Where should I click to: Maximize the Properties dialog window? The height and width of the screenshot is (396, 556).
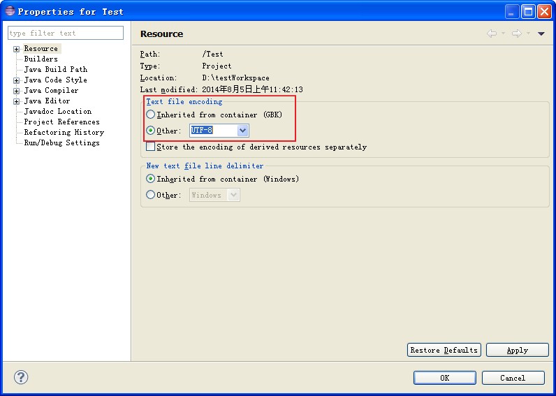(x=528, y=12)
